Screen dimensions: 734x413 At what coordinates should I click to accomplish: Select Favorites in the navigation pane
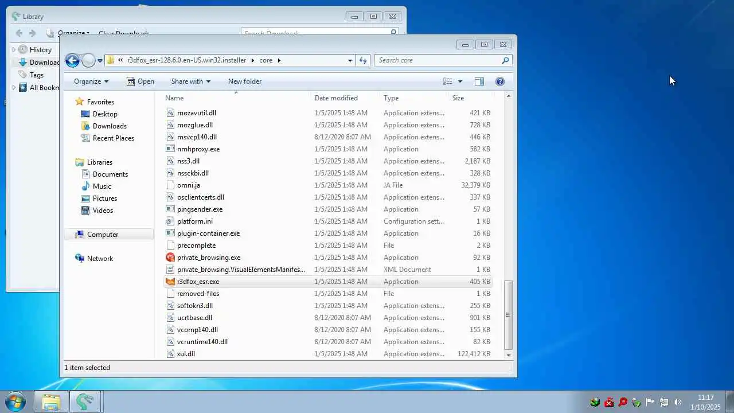100,102
